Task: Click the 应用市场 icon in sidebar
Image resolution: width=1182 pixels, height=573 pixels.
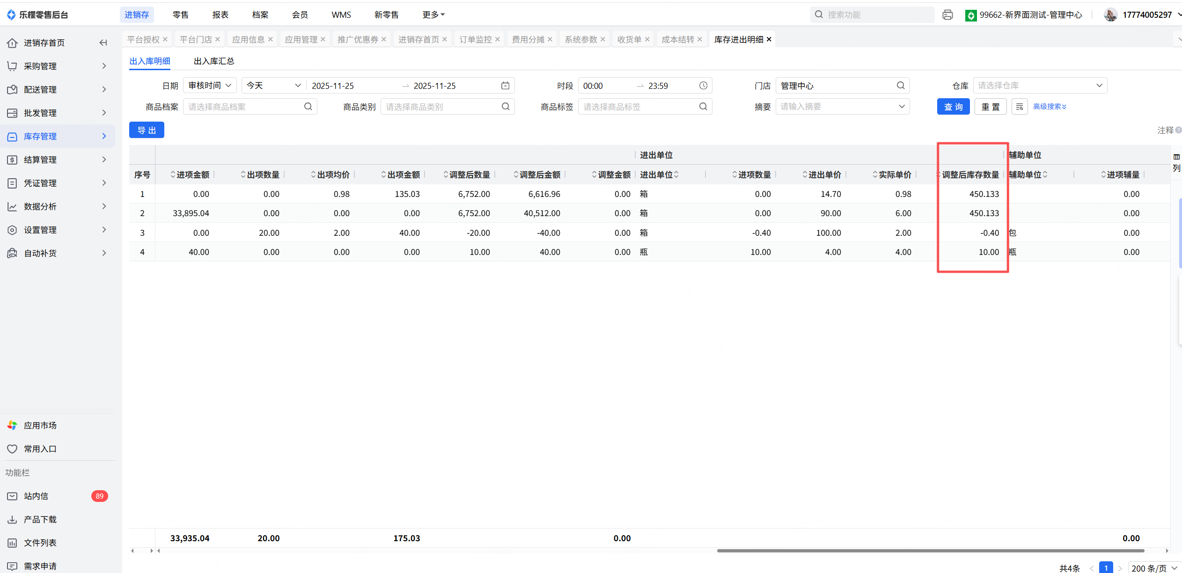Action: 12,425
